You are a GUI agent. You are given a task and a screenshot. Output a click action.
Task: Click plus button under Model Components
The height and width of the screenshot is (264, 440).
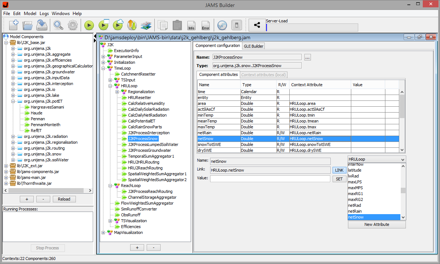(27, 199)
